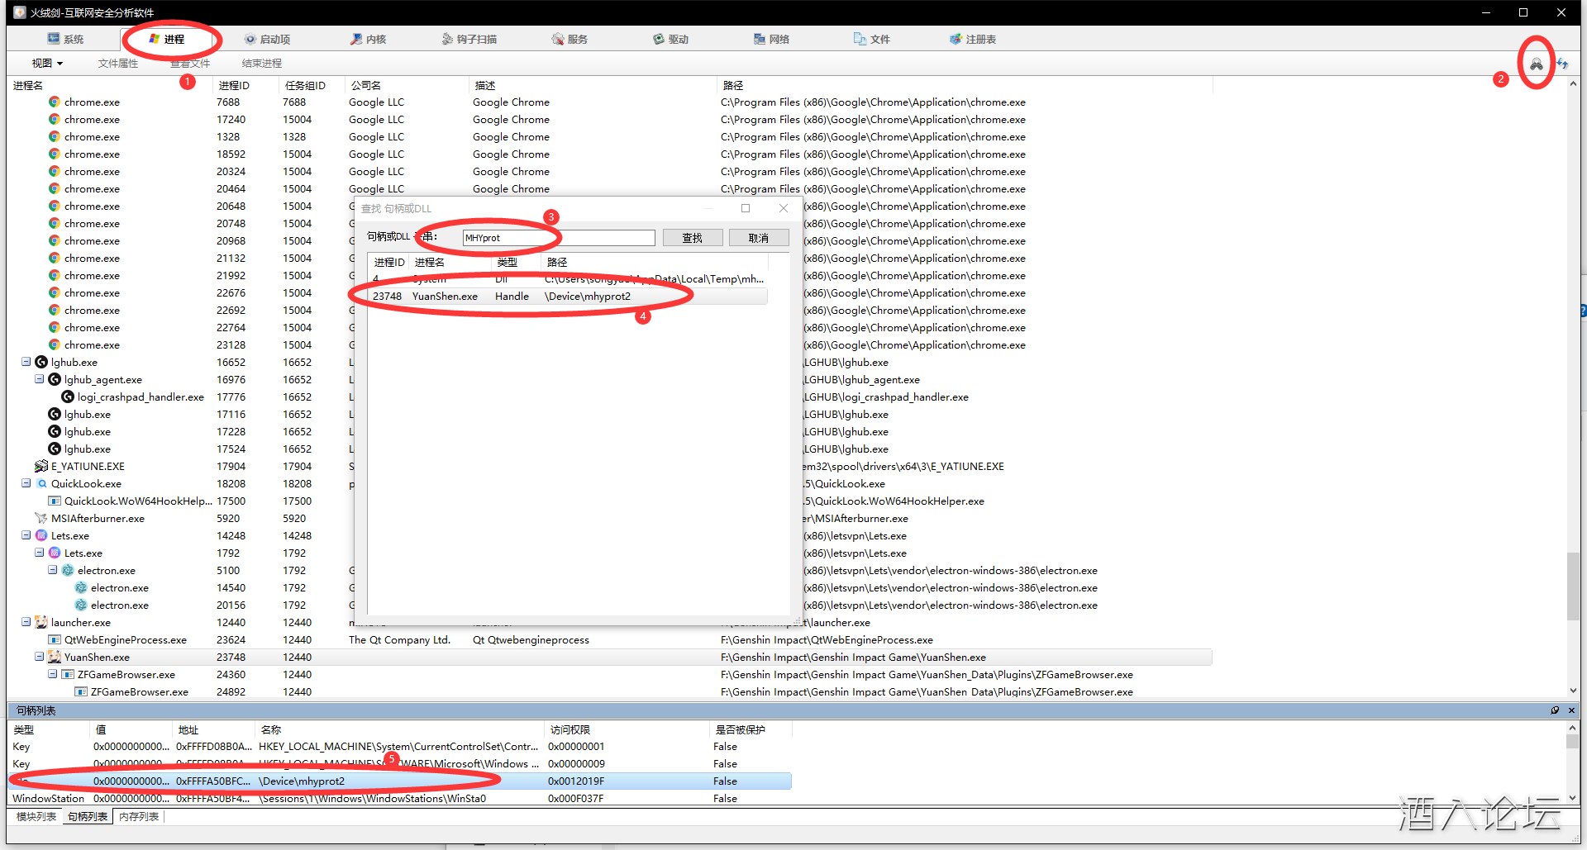Click the YuanShen.exe game icon in tree
The width and height of the screenshot is (1587, 850).
click(55, 657)
